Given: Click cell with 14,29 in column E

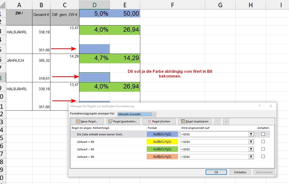Looking at the screenshot, I should (x=125, y=58).
